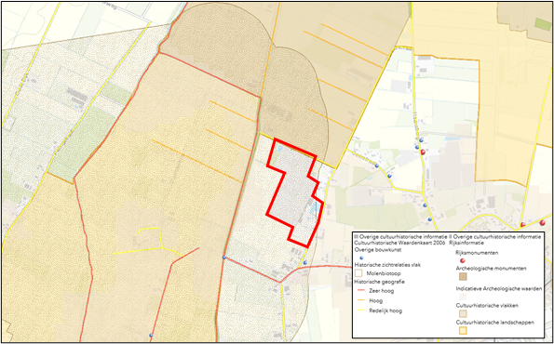Select blue marker just below red outlined parcel
554x344 pixels.
click(305, 262)
